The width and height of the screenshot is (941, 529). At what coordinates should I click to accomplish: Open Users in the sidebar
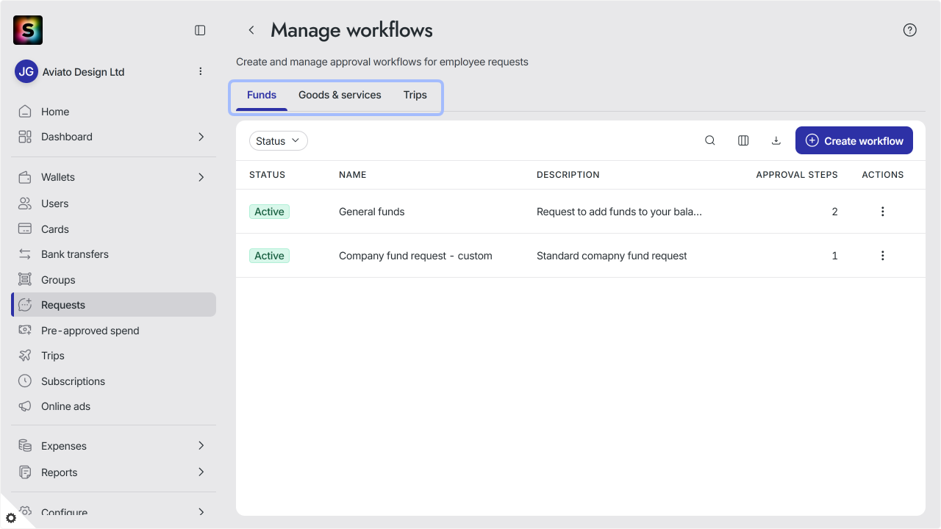pyautogui.click(x=113, y=204)
